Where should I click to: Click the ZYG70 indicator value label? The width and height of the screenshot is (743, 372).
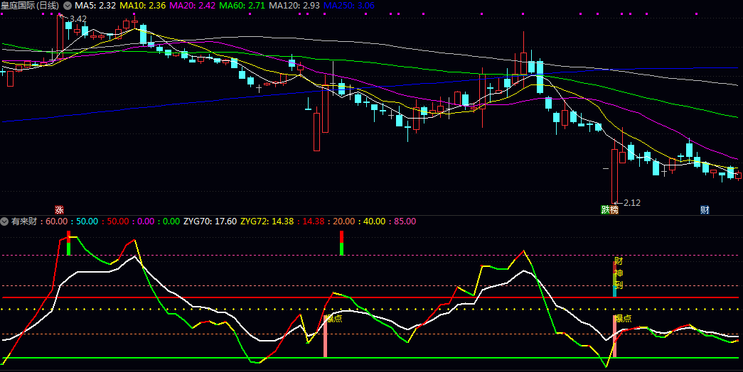210,221
